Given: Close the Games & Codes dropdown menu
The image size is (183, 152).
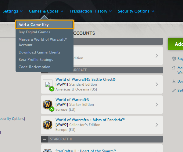Looking at the screenshot, I should [x=46, y=11].
